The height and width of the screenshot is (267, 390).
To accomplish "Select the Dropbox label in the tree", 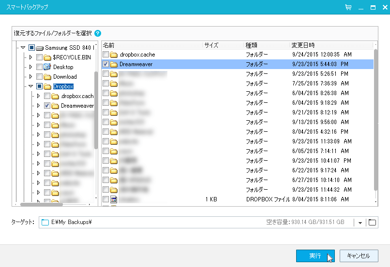I will [x=63, y=86].
